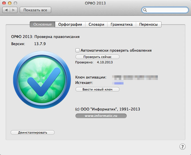Screen dimensions: 191x155
Task: Go forward with the right arrow button
Action: (13, 10)
